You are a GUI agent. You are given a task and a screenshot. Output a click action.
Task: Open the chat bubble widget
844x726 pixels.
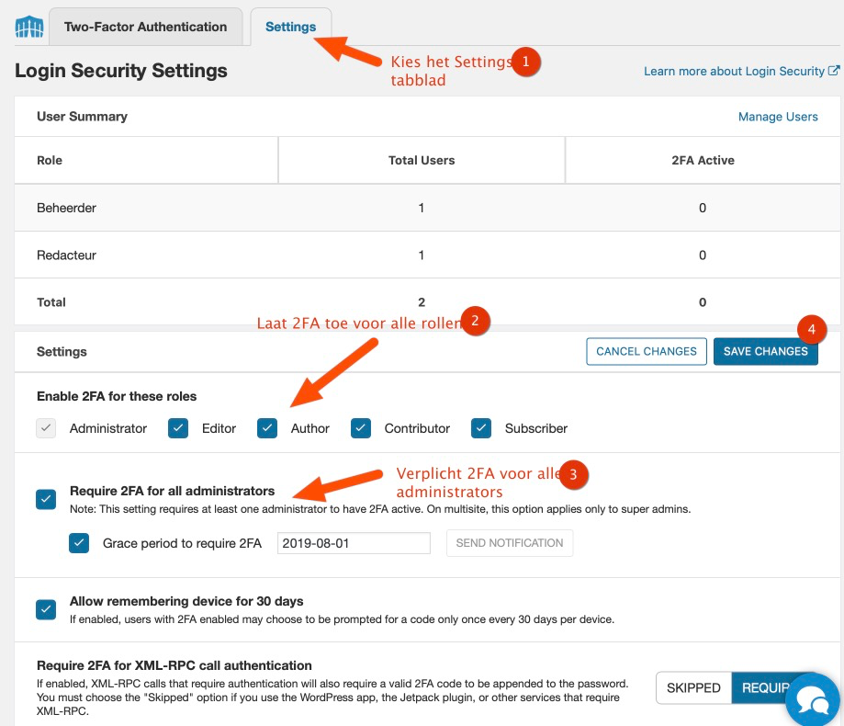[x=813, y=698]
